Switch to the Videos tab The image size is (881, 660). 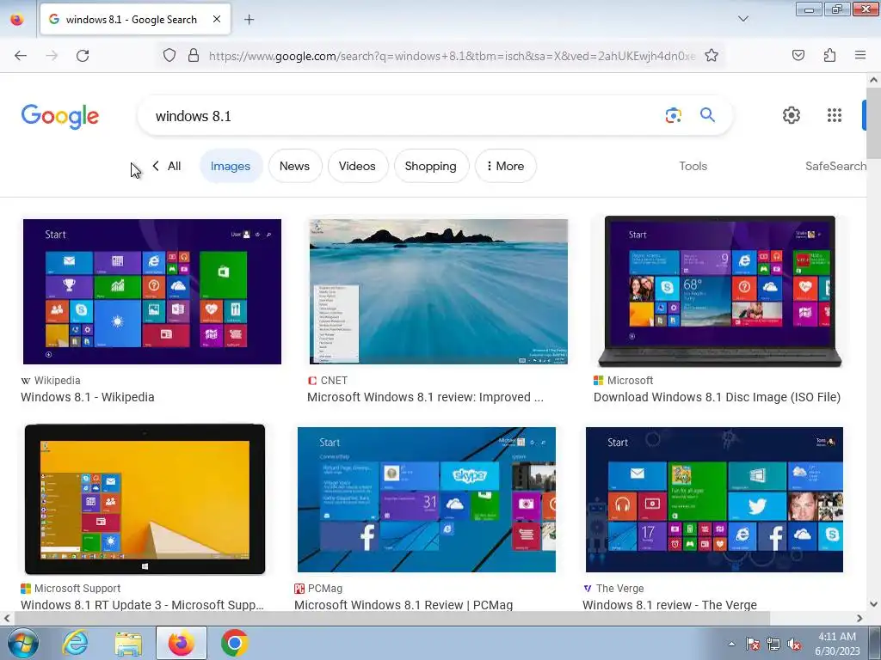(357, 166)
